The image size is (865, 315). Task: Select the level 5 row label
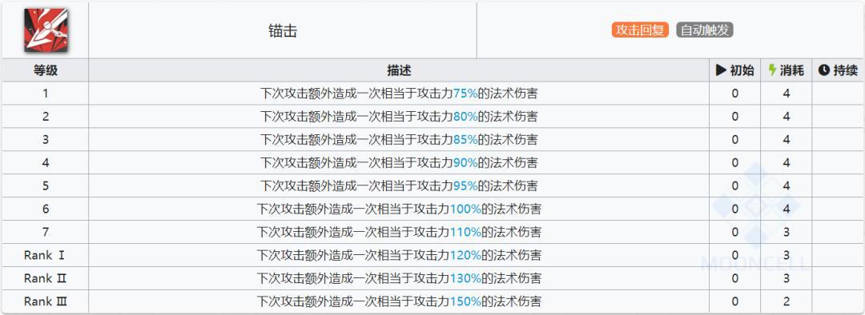[x=45, y=186]
